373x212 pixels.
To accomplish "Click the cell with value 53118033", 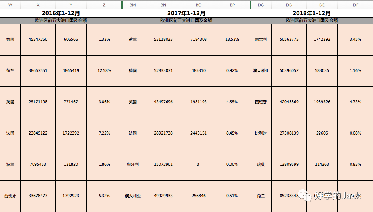I will click(163, 40).
